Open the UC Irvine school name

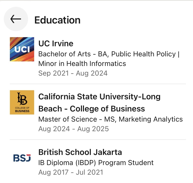click(x=56, y=43)
